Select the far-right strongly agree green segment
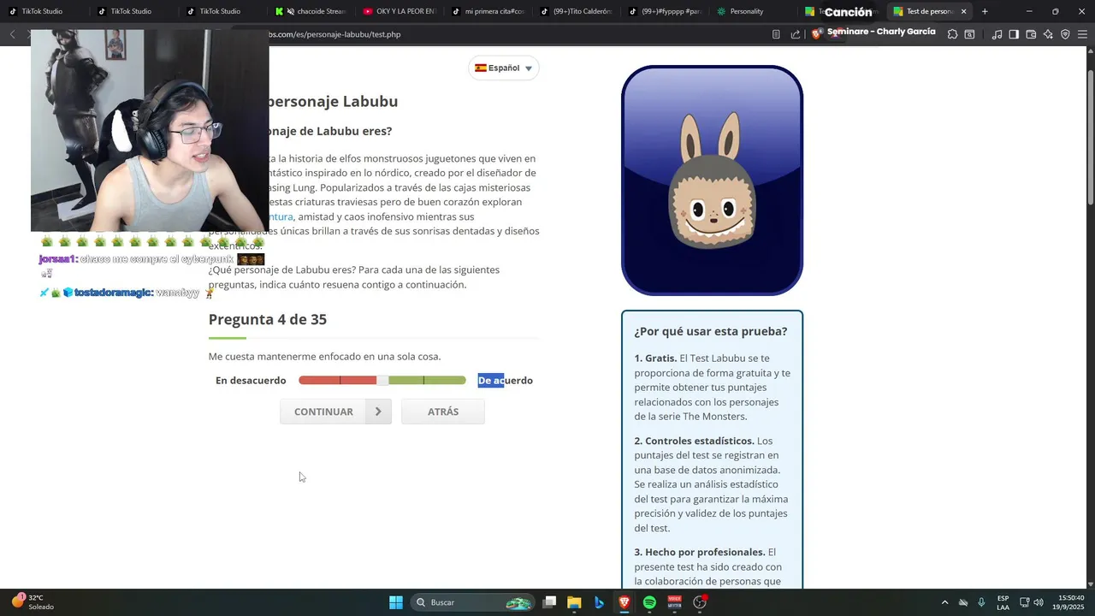Image resolution: width=1095 pixels, height=616 pixels. point(445,380)
